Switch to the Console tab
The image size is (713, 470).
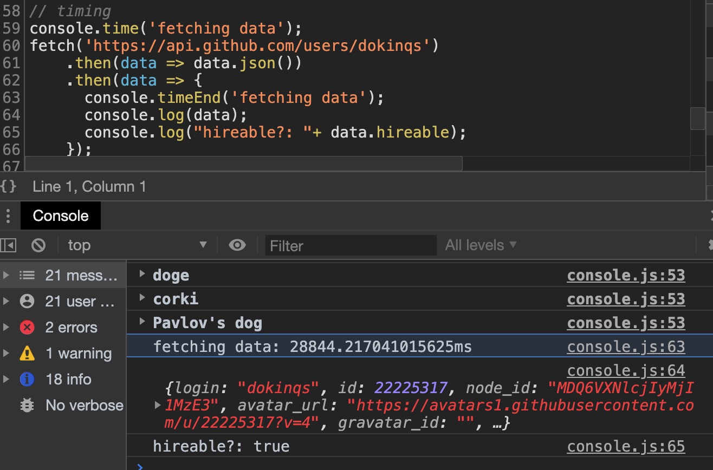coord(60,216)
